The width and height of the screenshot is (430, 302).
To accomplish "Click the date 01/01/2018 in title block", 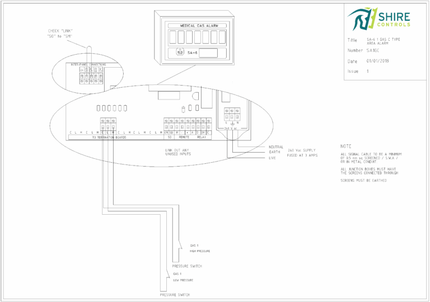I will (x=378, y=61).
